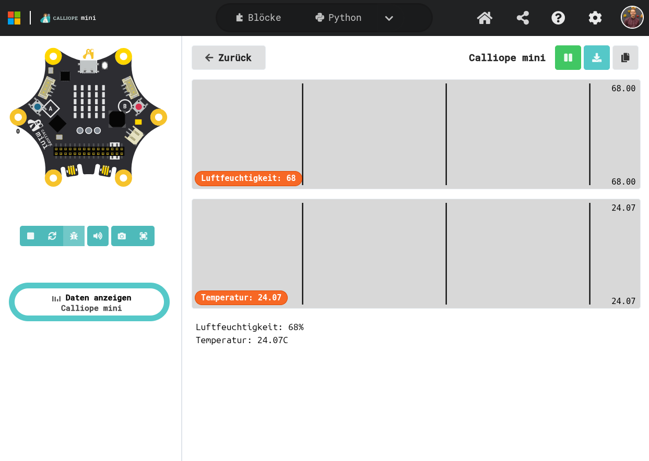The width and height of the screenshot is (649, 461).
Task: Toggle debug mode bug icon
Action: click(74, 236)
